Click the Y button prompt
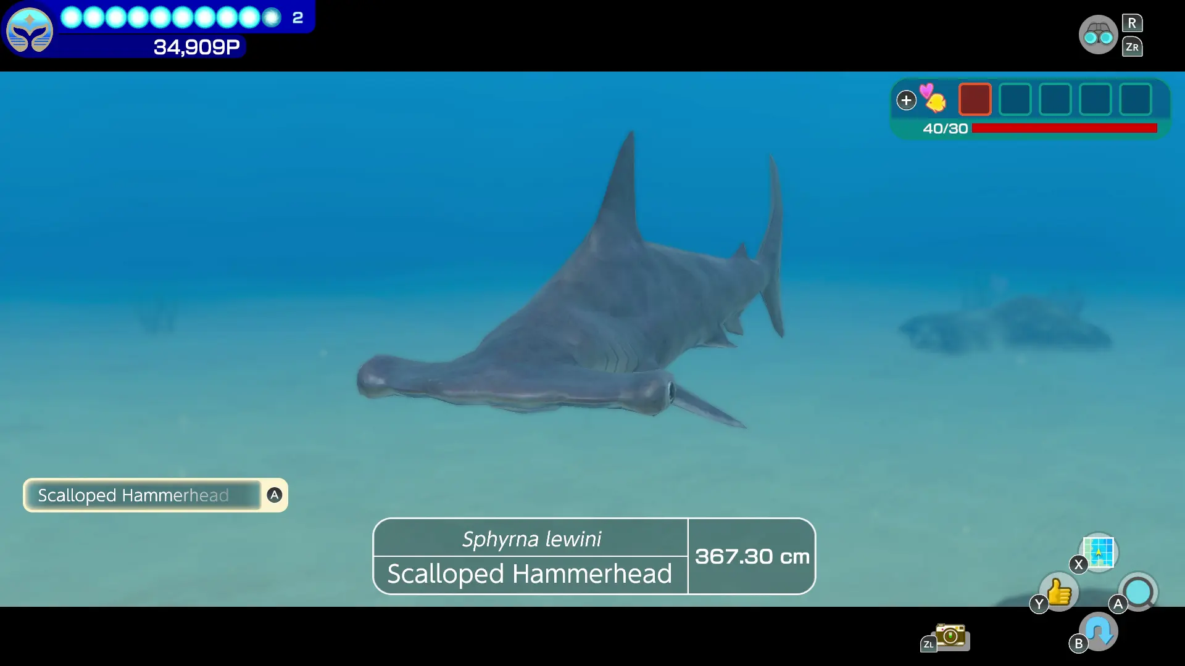This screenshot has width=1185, height=666. pyautogui.click(x=1039, y=604)
